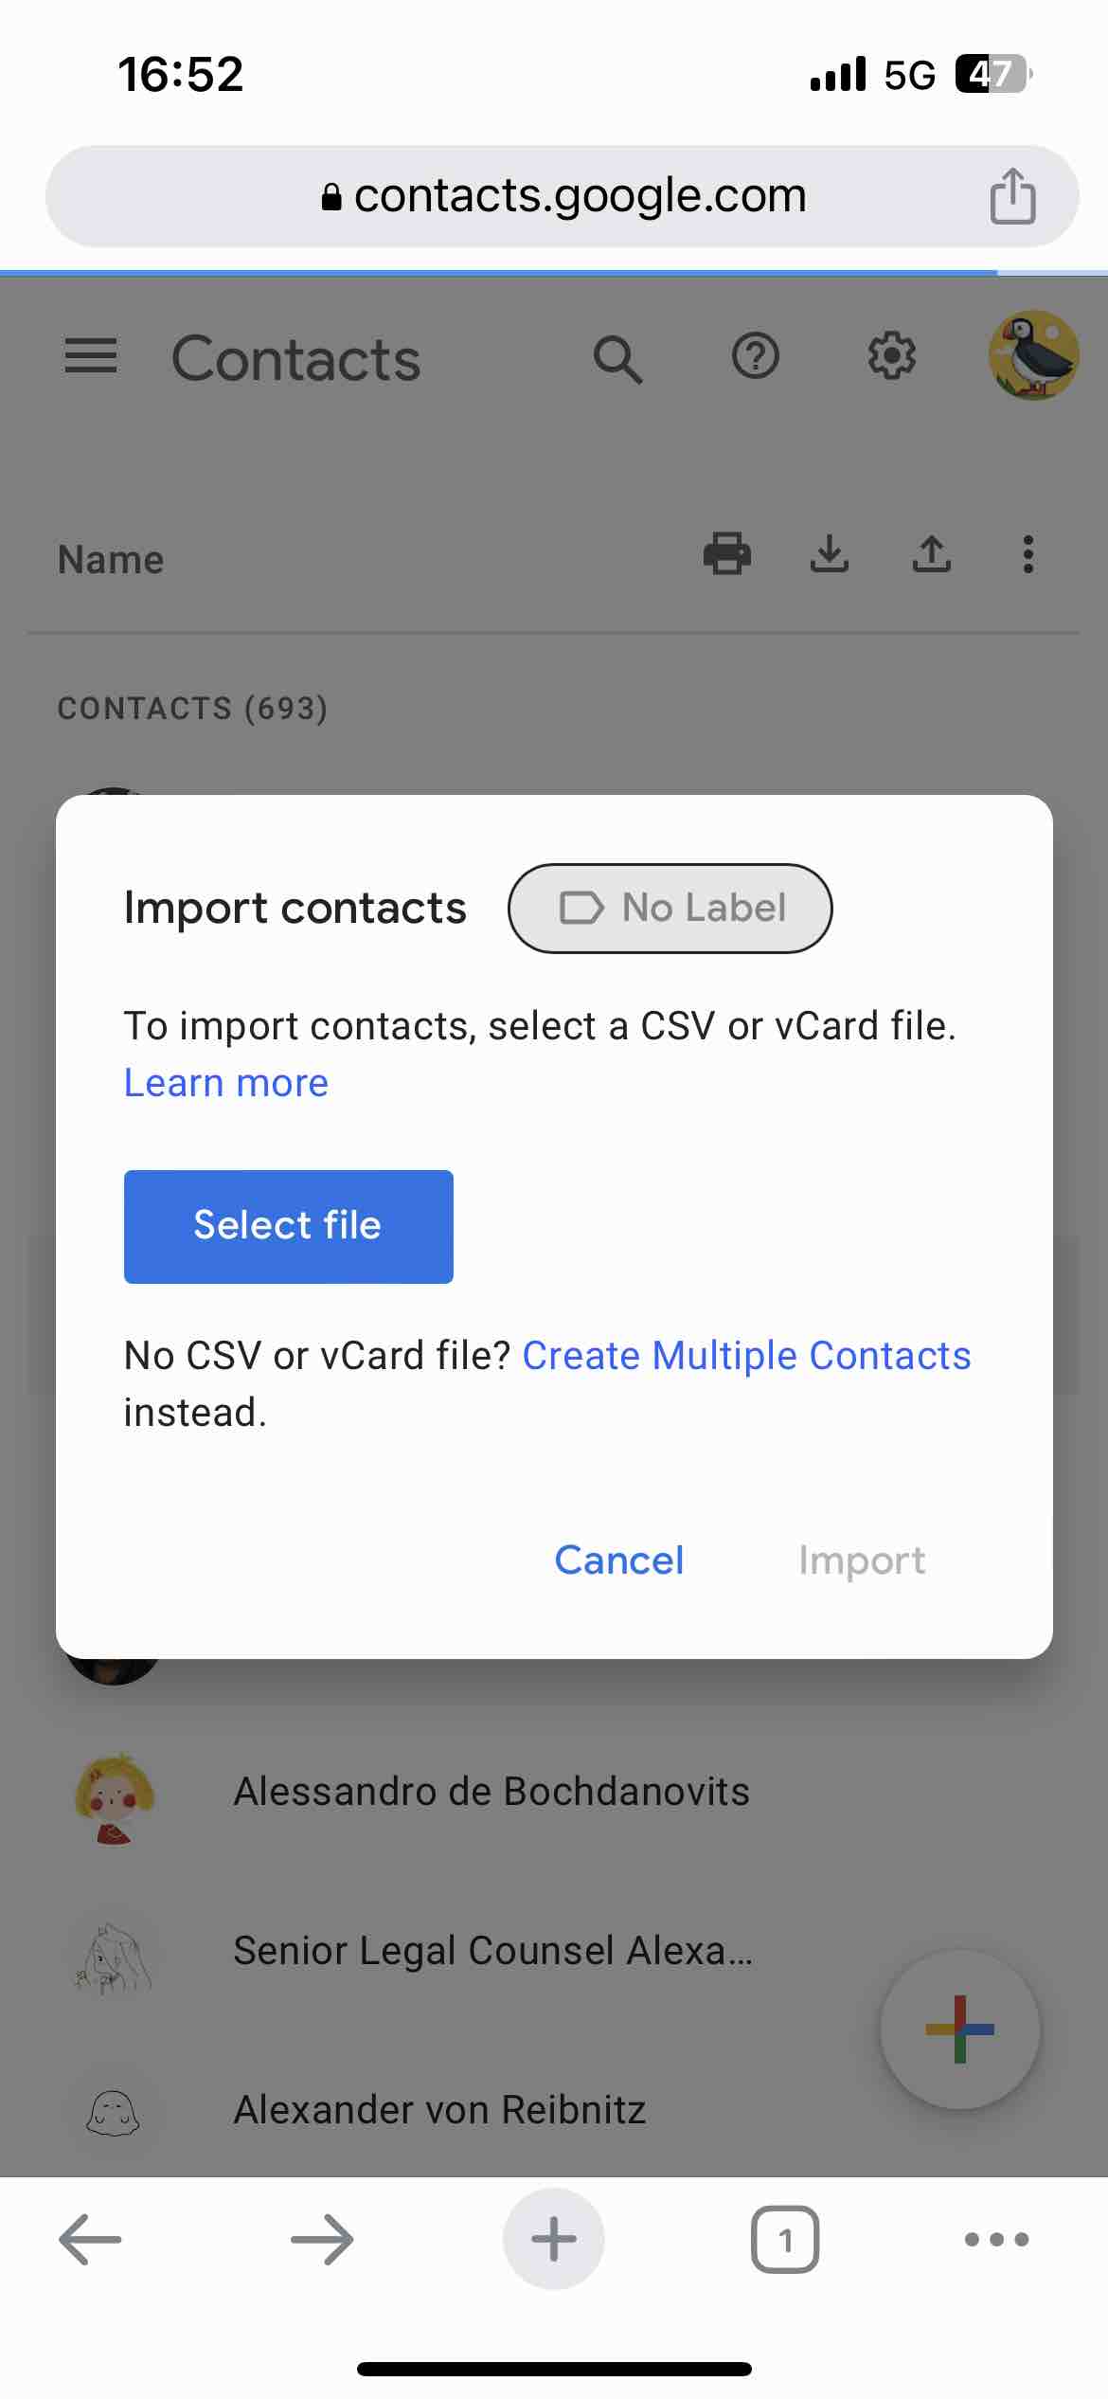Confirm with the Import button
Image resolution: width=1108 pixels, height=2399 pixels.
pos(861,1560)
